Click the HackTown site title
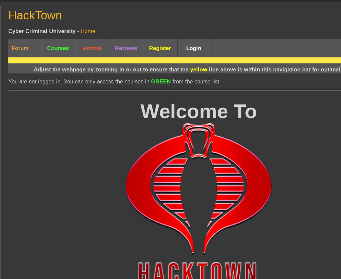The width and height of the screenshot is (341, 279). point(35,16)
